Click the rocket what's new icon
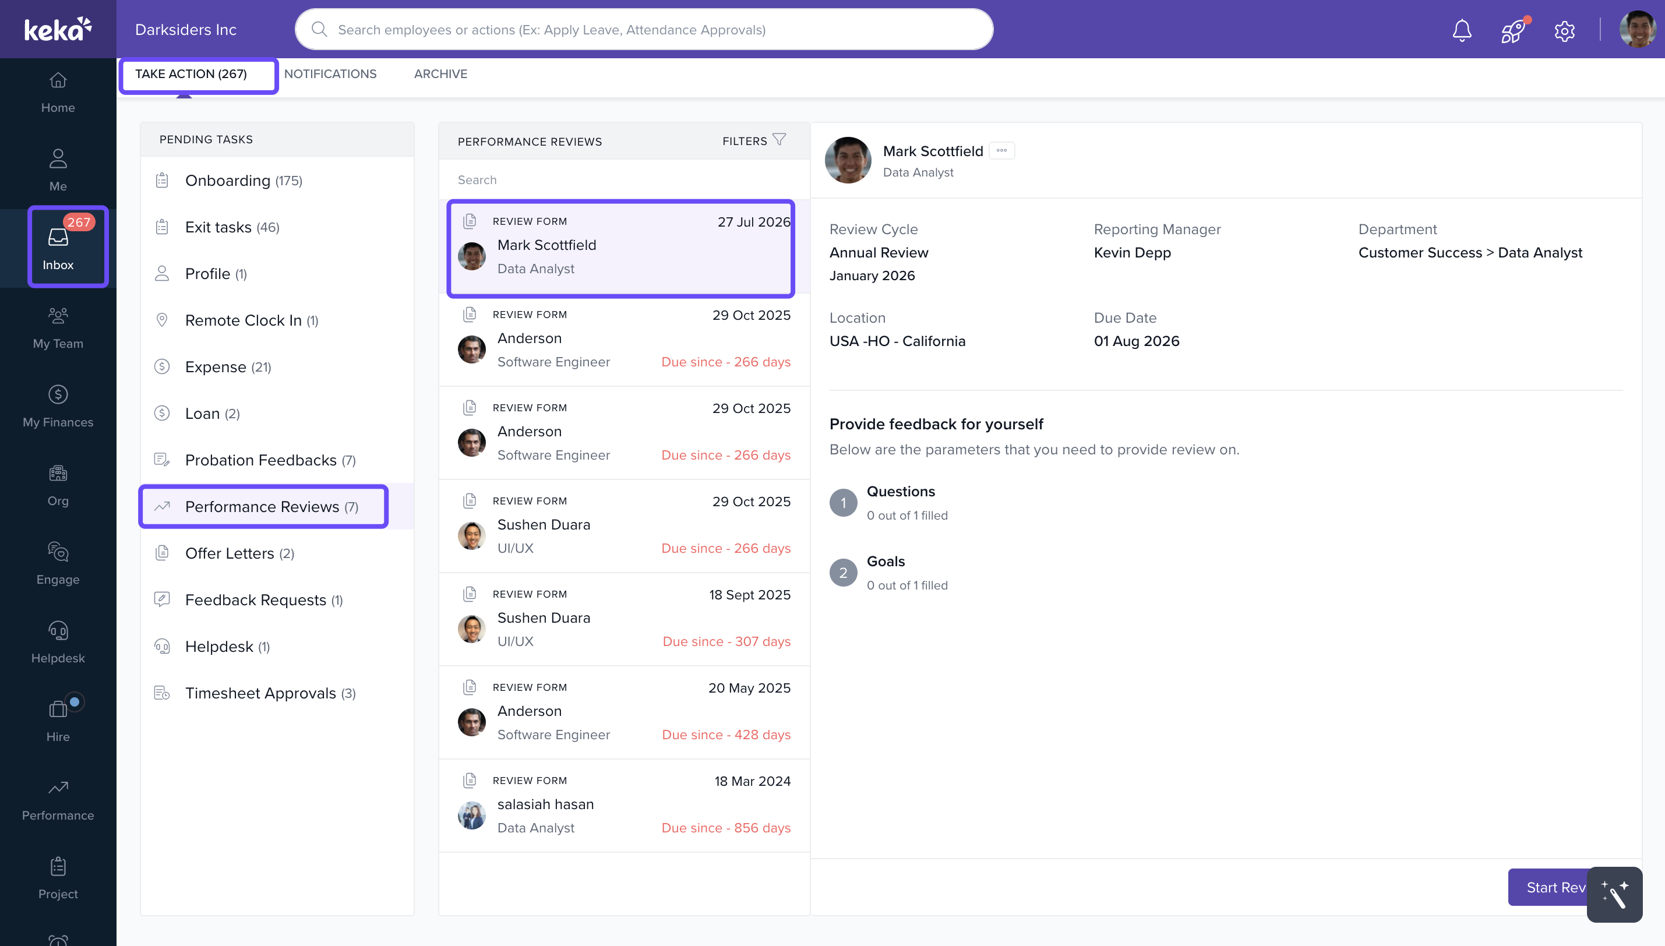This screenshot has height=946, width=1665. point(1513,30)
